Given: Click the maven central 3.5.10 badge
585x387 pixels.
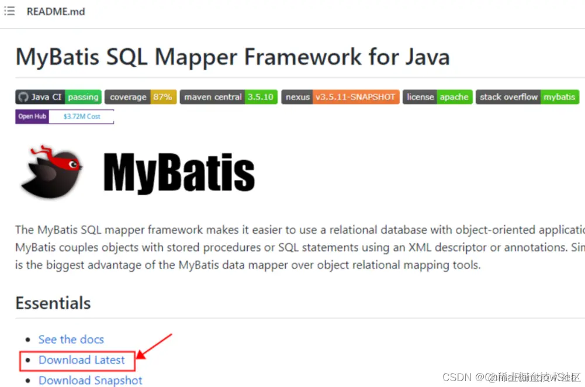Looking at the screenshot, I should [x=229, y=97].
